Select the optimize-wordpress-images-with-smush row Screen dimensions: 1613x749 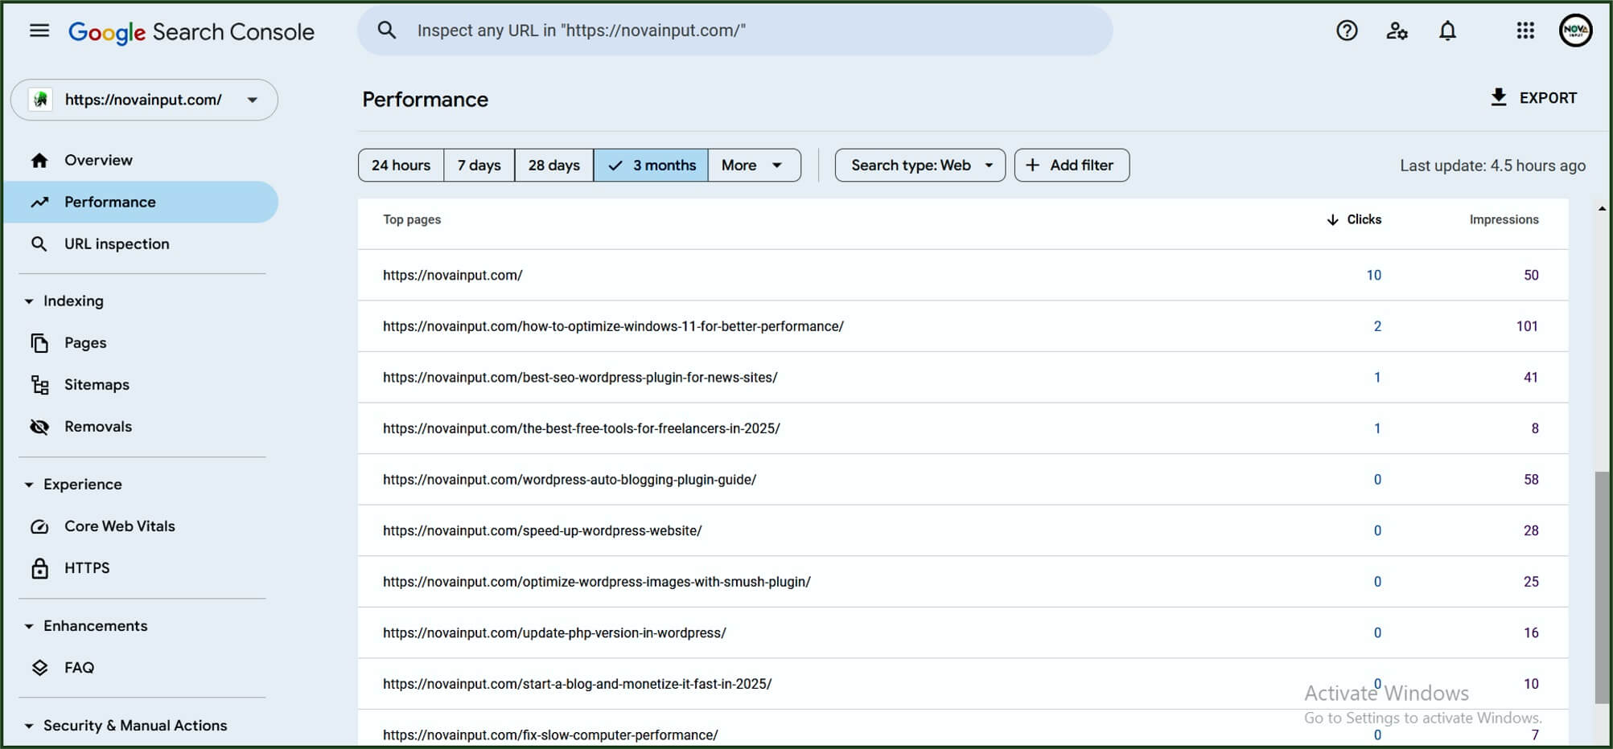click(x=963, y=582)
